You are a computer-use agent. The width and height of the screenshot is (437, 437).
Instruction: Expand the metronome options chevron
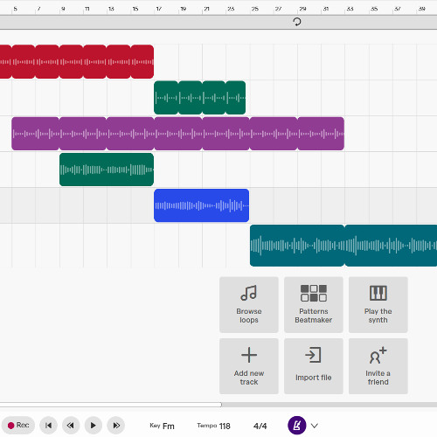(315, 426)
